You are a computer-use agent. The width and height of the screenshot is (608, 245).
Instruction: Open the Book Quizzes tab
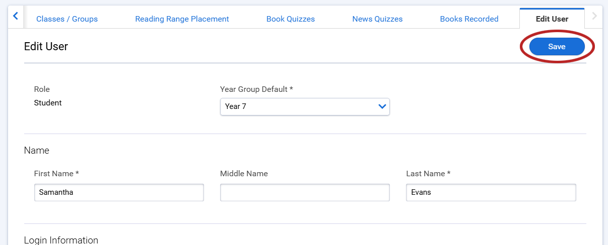(x=291, y=19)
